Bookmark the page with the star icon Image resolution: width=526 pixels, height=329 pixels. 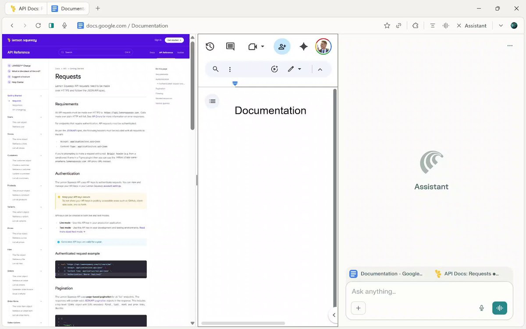click(387, 26)
